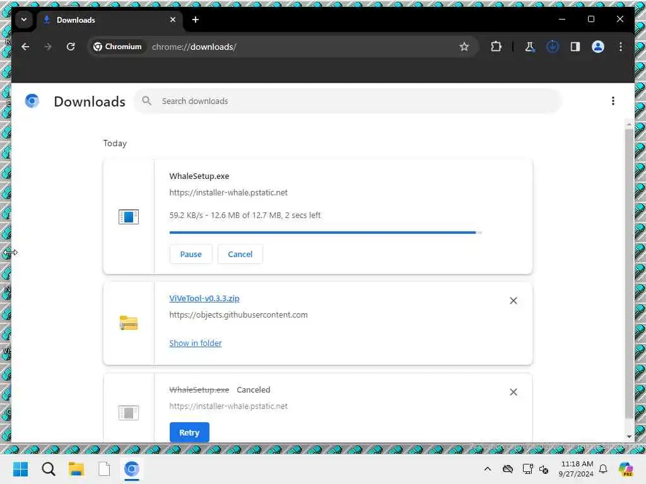Click the active WhaleSetup.exe file icon
646x484 pixels.
click(129, 217)
